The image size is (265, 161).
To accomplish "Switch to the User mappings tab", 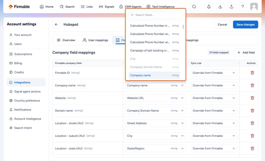I will tap(95, 40).
